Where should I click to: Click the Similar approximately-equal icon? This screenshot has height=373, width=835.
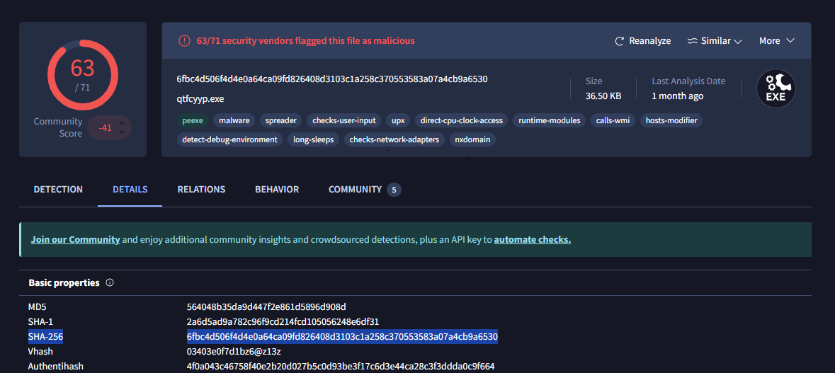tap(692, 41)
